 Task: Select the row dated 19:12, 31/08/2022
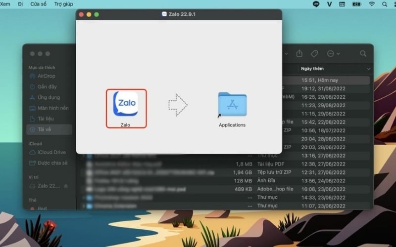click(x=326, y=89)
